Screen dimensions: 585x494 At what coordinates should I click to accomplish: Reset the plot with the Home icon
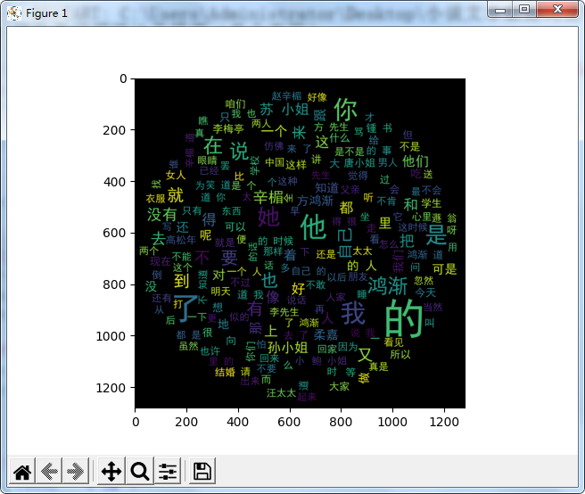[x=22, y=471]
